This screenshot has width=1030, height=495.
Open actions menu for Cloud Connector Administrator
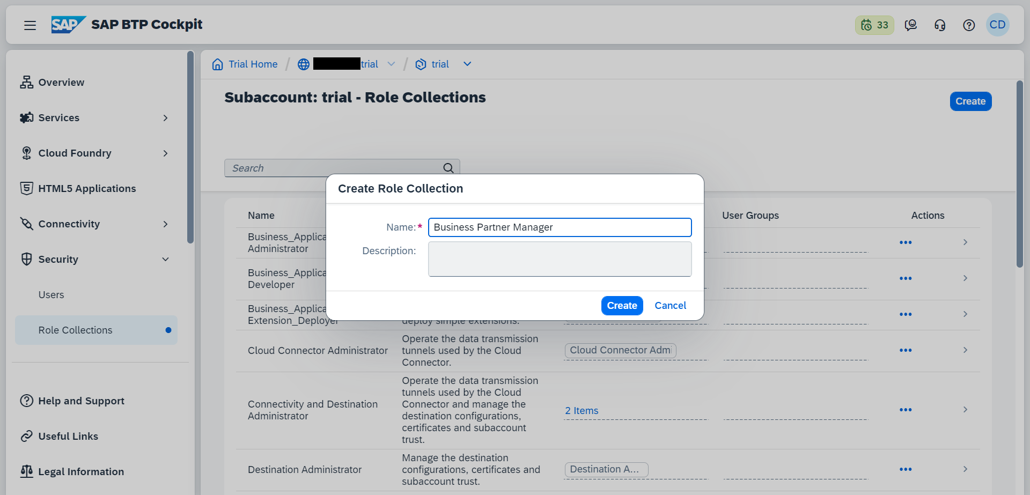click(906, 350)
